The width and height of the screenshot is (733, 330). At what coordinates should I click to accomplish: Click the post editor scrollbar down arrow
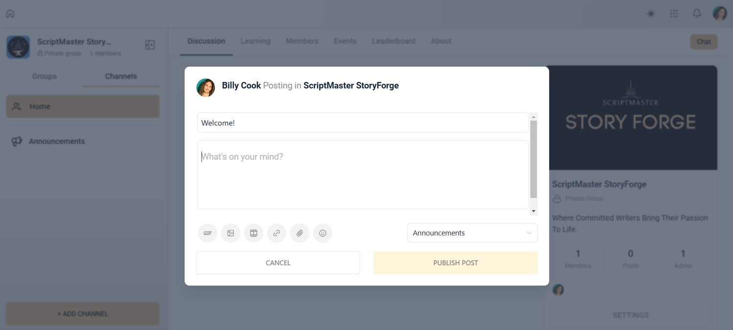(534, 211)
